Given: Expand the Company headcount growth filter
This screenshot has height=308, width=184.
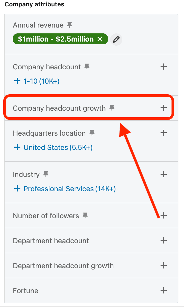Looking at the screenshot, I should 163,108.
